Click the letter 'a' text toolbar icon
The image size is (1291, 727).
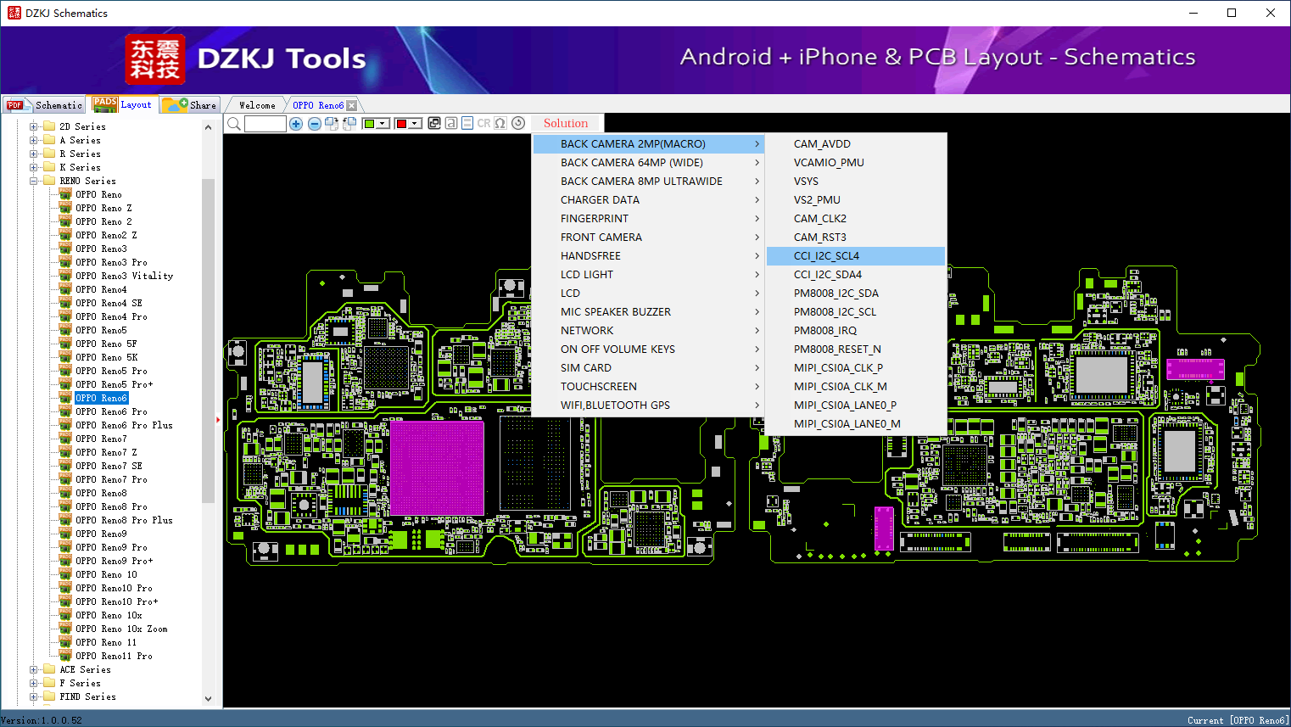point(451,124)
